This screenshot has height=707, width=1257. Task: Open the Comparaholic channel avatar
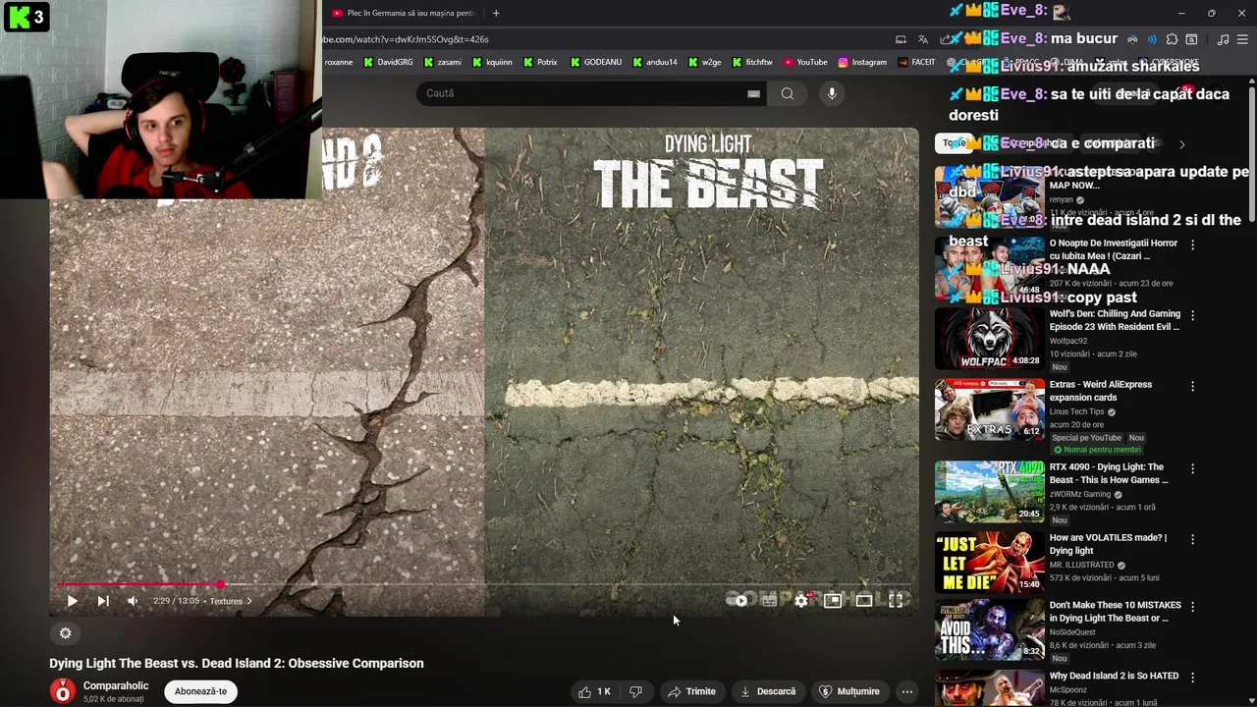pos(62,691)
